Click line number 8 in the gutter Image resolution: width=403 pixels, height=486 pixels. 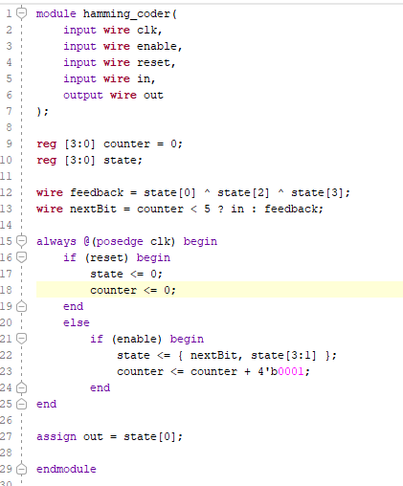pyautogui.click(x=9, y=127)
